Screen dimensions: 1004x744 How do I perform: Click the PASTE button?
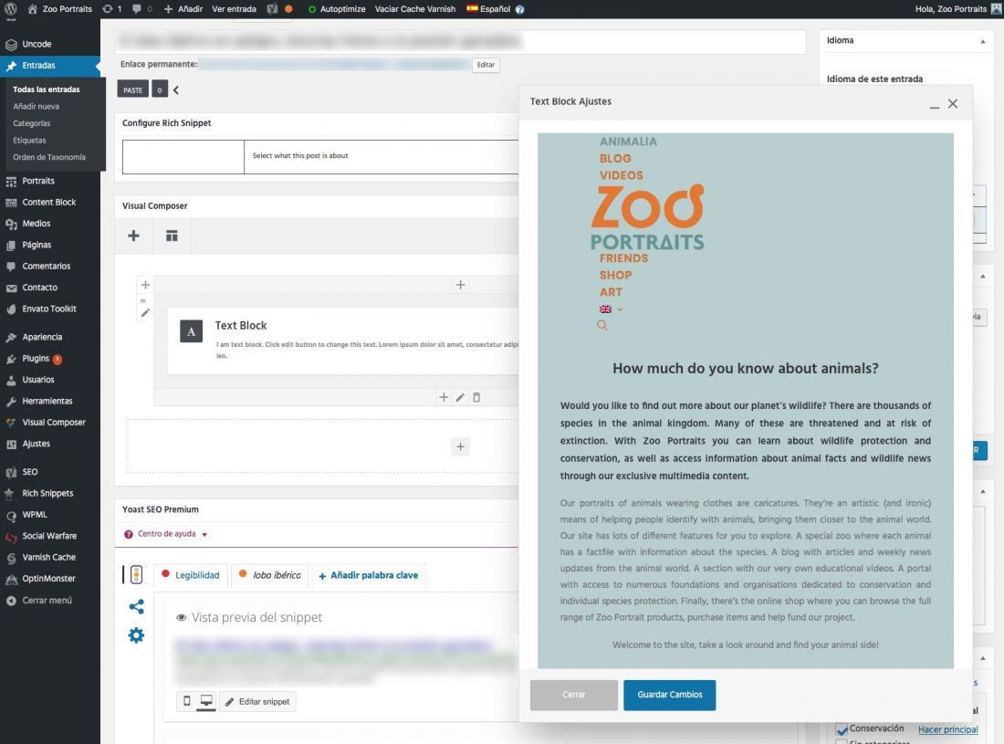tap(132, 89)
